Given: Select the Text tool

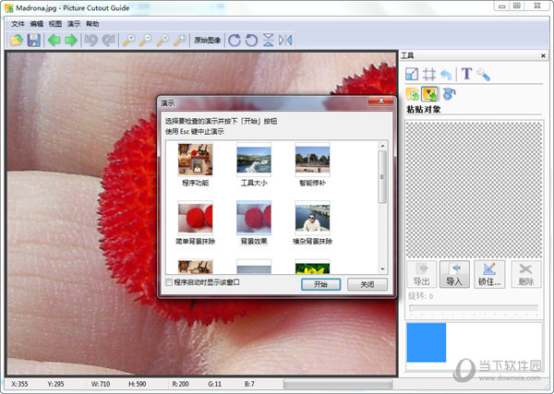Looking at the screenshot, I should tap(466, 74).
